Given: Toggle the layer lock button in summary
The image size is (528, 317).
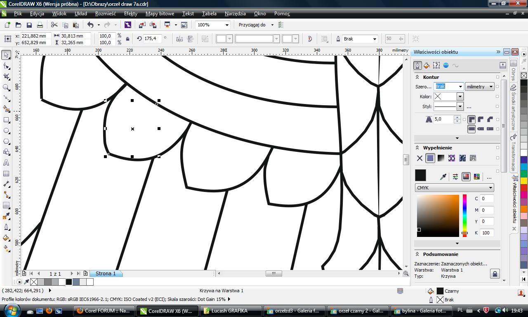Looking at the screenshot, I should 494,273.
